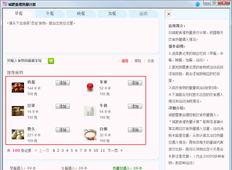Click the 豆浆 soy milk thumbnail
This screenshot has width=232, height=170.
tap(18, 111)
